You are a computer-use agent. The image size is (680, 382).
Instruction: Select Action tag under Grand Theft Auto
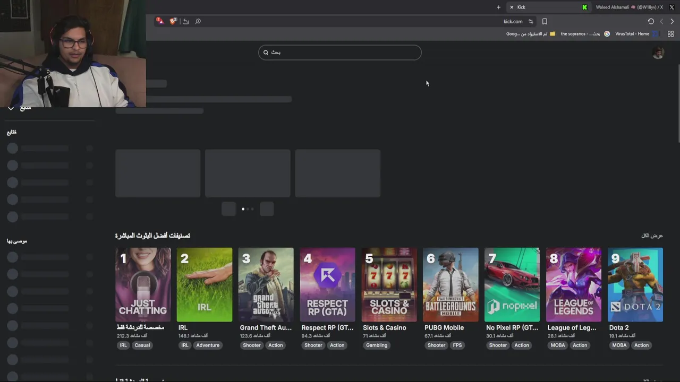point(276,345)
